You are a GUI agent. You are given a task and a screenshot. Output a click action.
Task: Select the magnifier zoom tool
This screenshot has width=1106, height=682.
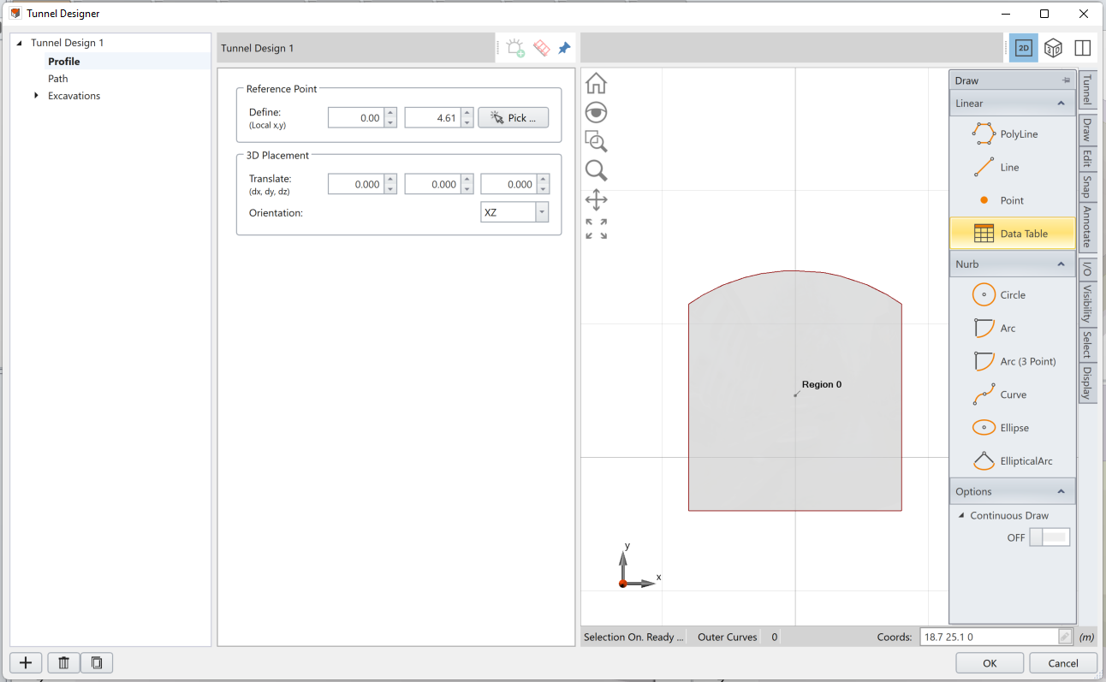point(596,170)
